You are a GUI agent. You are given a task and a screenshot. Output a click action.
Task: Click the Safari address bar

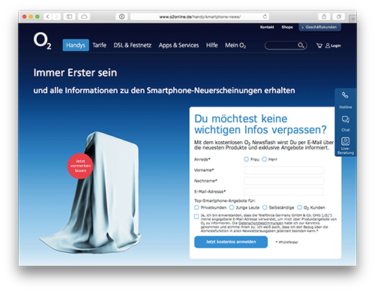click(x=199, y=17)
